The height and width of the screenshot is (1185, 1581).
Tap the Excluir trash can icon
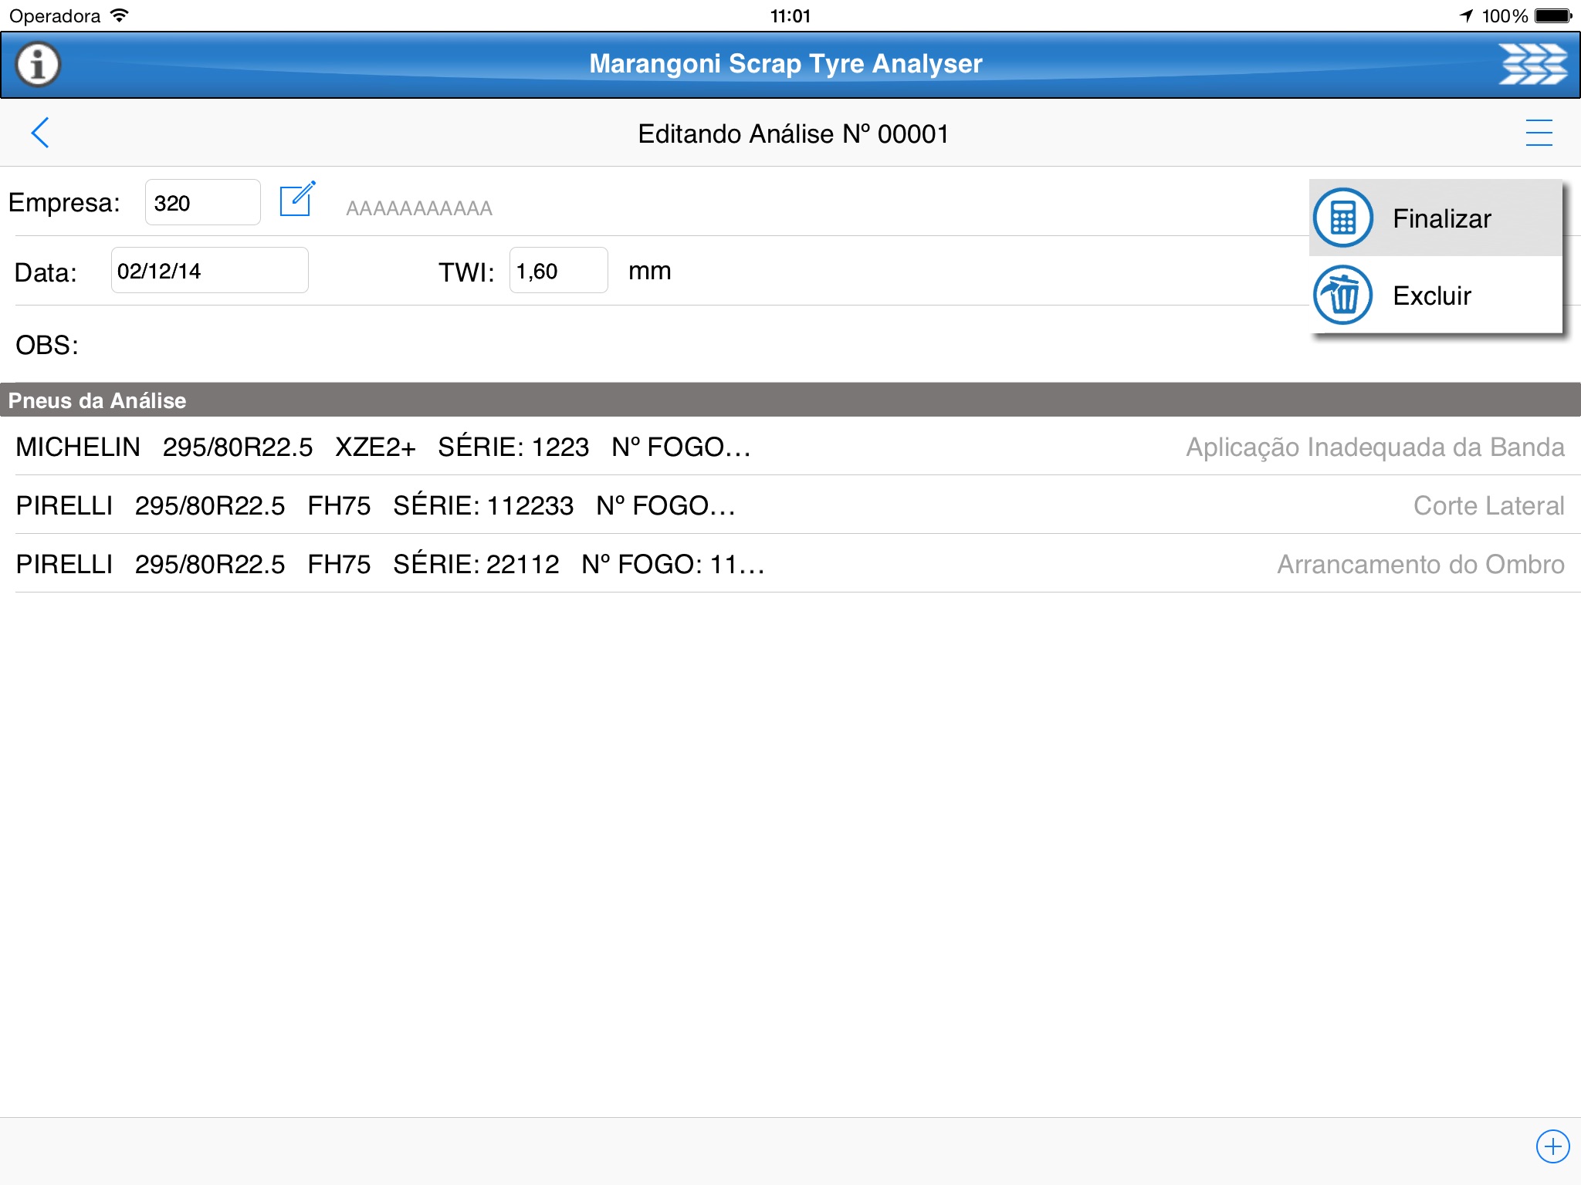(x=1342, y=295)
